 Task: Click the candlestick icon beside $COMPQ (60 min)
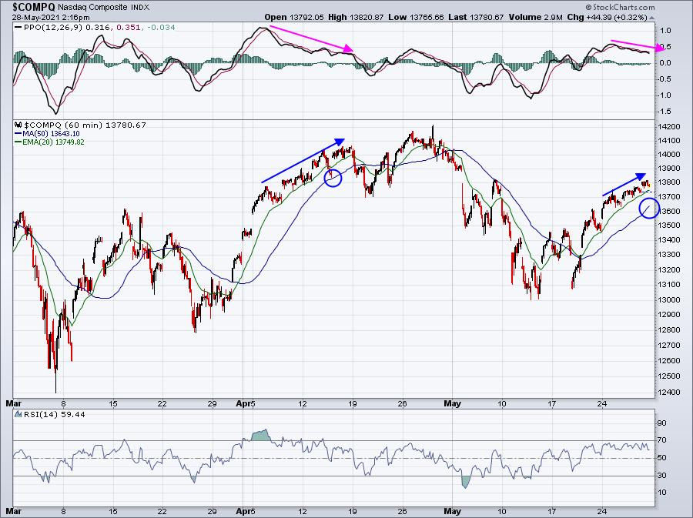coord(18,125)
